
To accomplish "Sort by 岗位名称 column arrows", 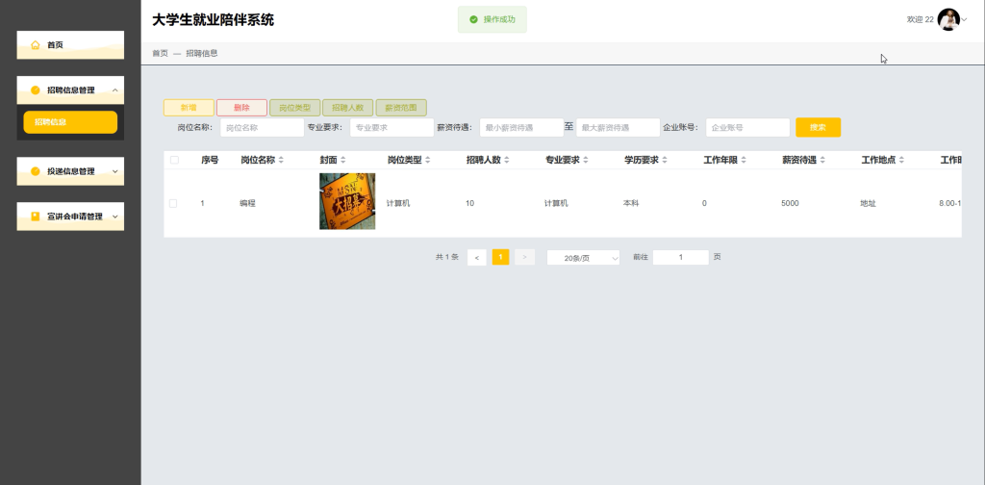I will [x=281, y=160].
